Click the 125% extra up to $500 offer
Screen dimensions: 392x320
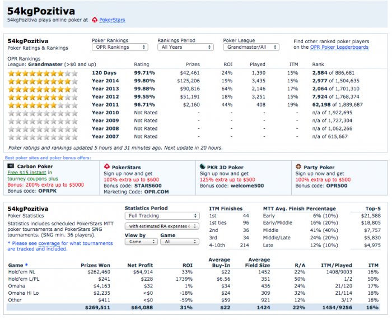[227, 179]
